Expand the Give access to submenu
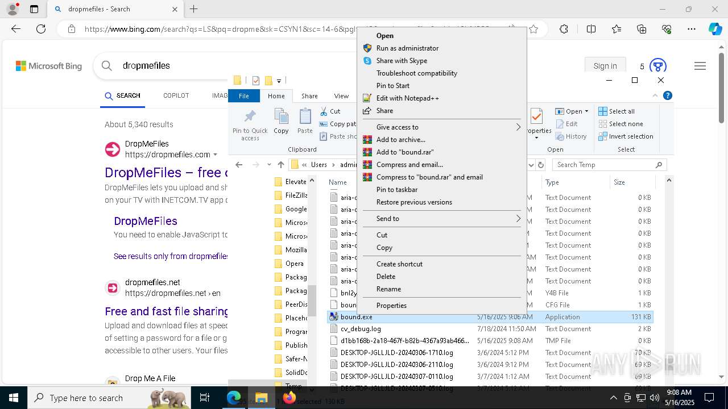The image size is (728, 409). pos(442,127)
